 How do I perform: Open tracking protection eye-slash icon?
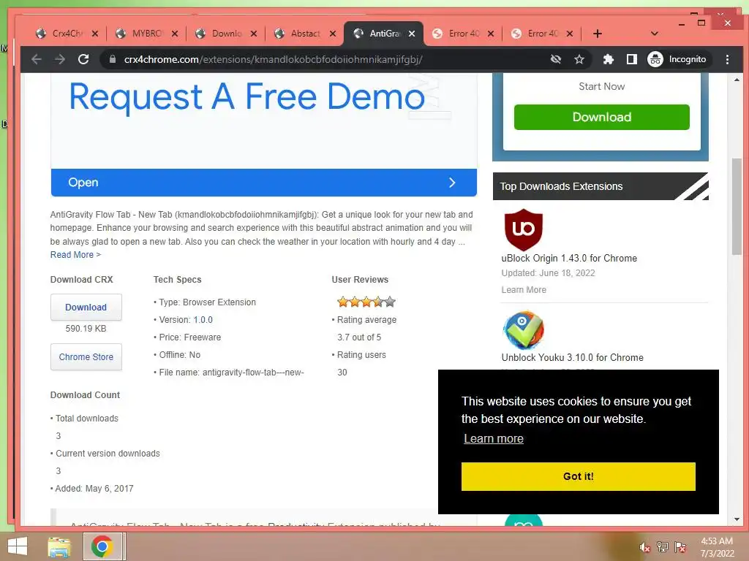556,59
